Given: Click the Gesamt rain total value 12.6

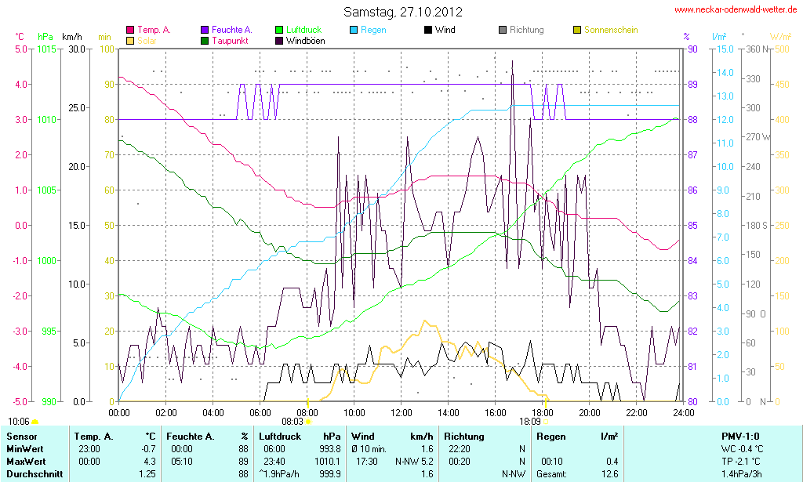Looking at the screenshot, I should tap(610, 474).
